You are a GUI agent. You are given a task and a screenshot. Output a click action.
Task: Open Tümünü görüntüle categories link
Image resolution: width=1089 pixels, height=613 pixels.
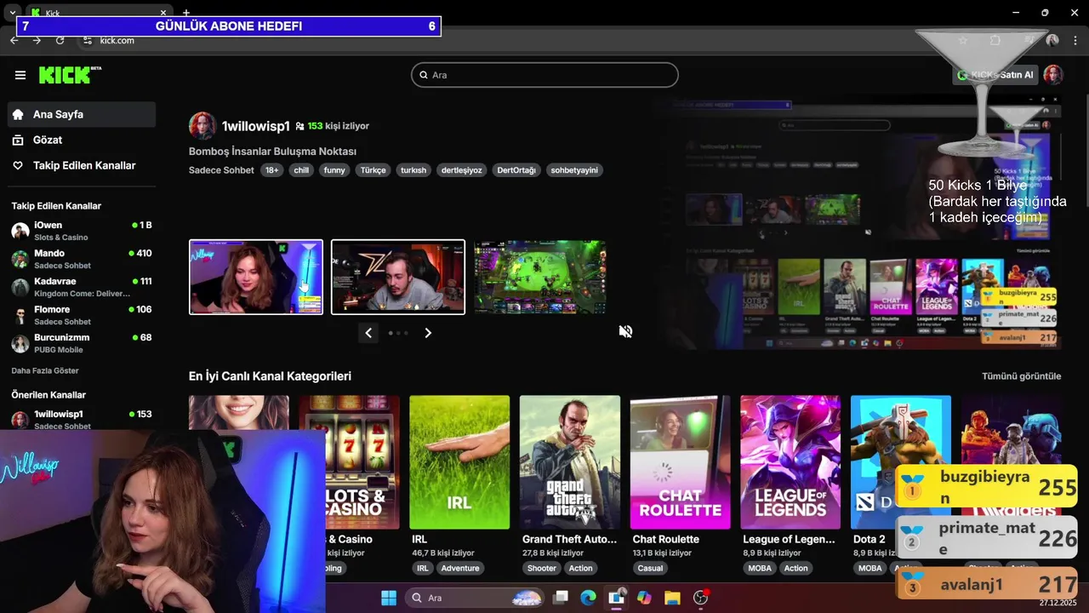[x=1022, y=376]
